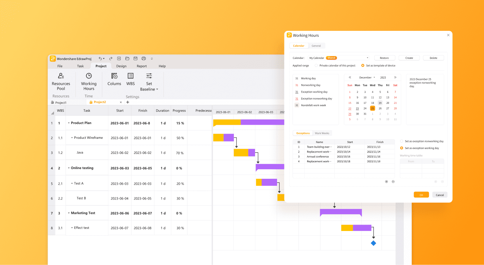Switch to the Design ribbon tab
This screenshot has height=265, width=484.
[121, 66]
